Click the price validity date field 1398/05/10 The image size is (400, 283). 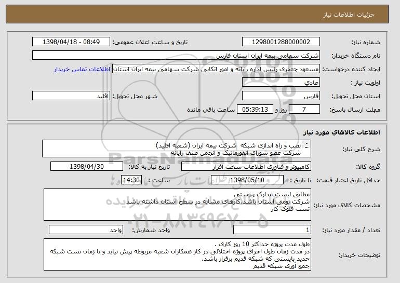tap(247, 180)
